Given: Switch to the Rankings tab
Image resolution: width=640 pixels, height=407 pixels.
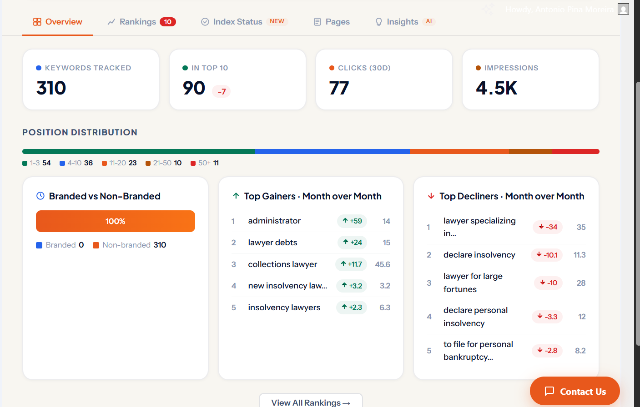Looking at the screenshot, I should [141, 22].
